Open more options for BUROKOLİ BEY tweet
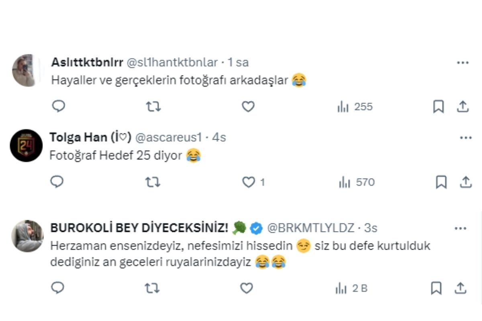This screenshot has height=321, width=482. pyautogui.click(x=460, y=228)
